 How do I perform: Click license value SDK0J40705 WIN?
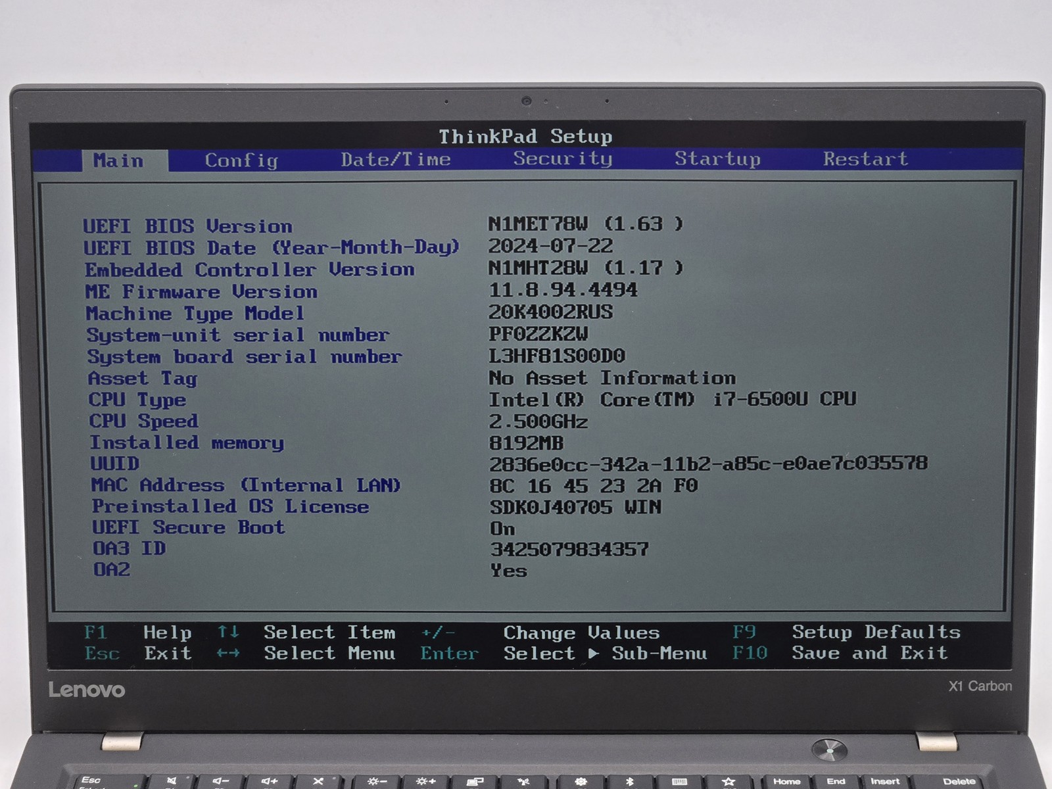point(575,508)
